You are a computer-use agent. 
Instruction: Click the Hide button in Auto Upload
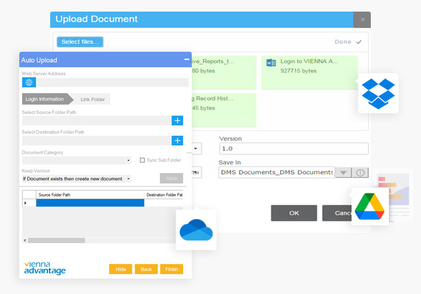tap(121, 269)
